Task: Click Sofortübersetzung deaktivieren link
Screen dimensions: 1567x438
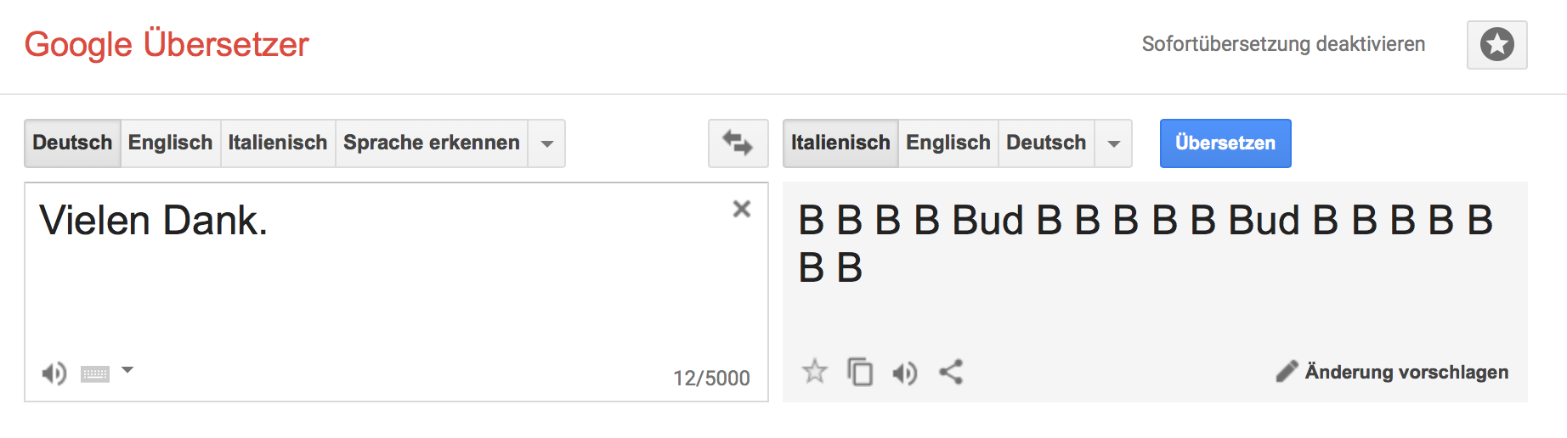Action: click(1283, 44)
